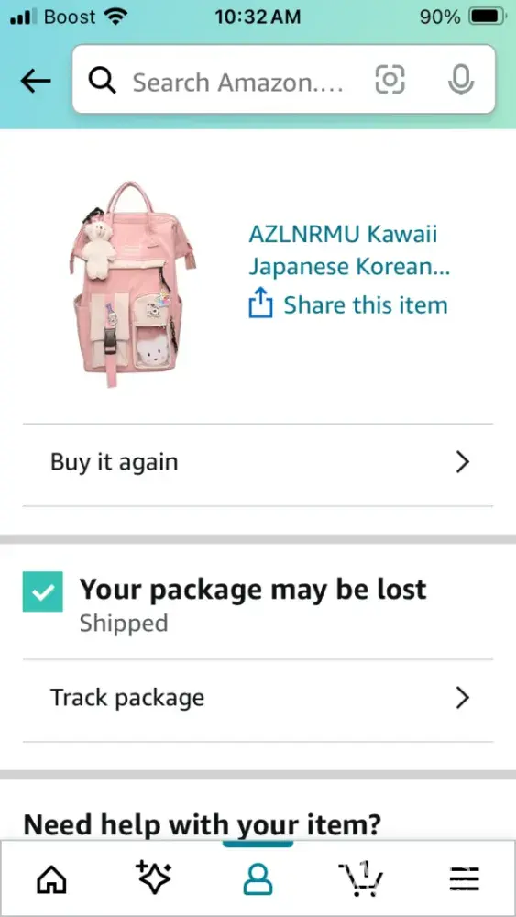Image resolution: width=516 pixels, height=917 pixels.
Task: Tap the microphone voice search icon
Action: coord(460,80)
